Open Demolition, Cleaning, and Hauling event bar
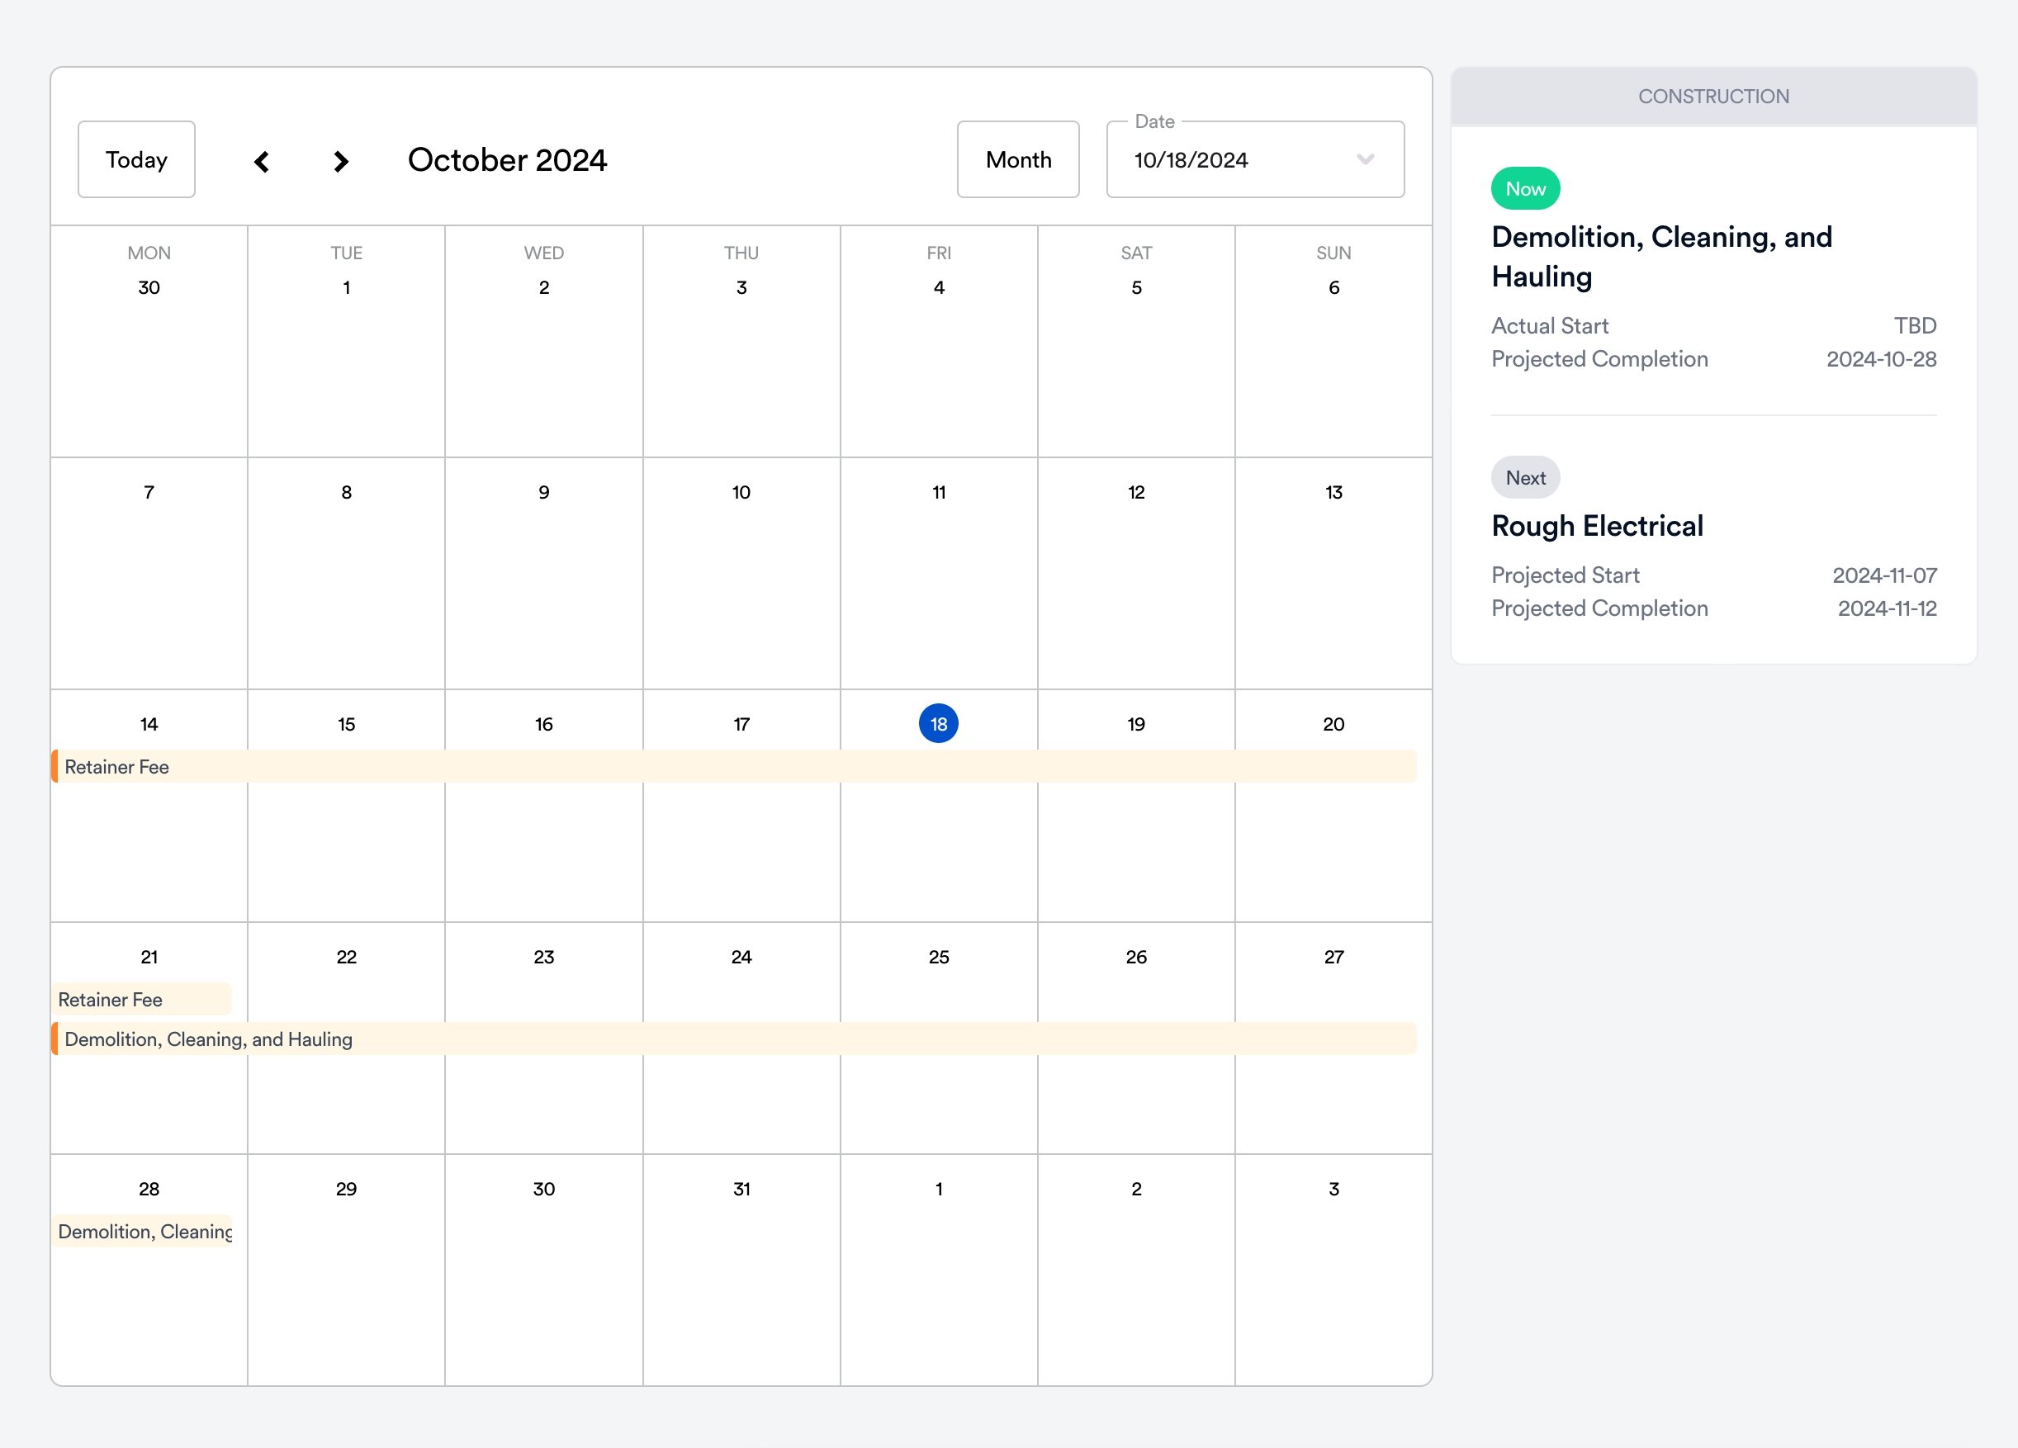This screenshot has width=2018, height=1448. point(209,1039)
